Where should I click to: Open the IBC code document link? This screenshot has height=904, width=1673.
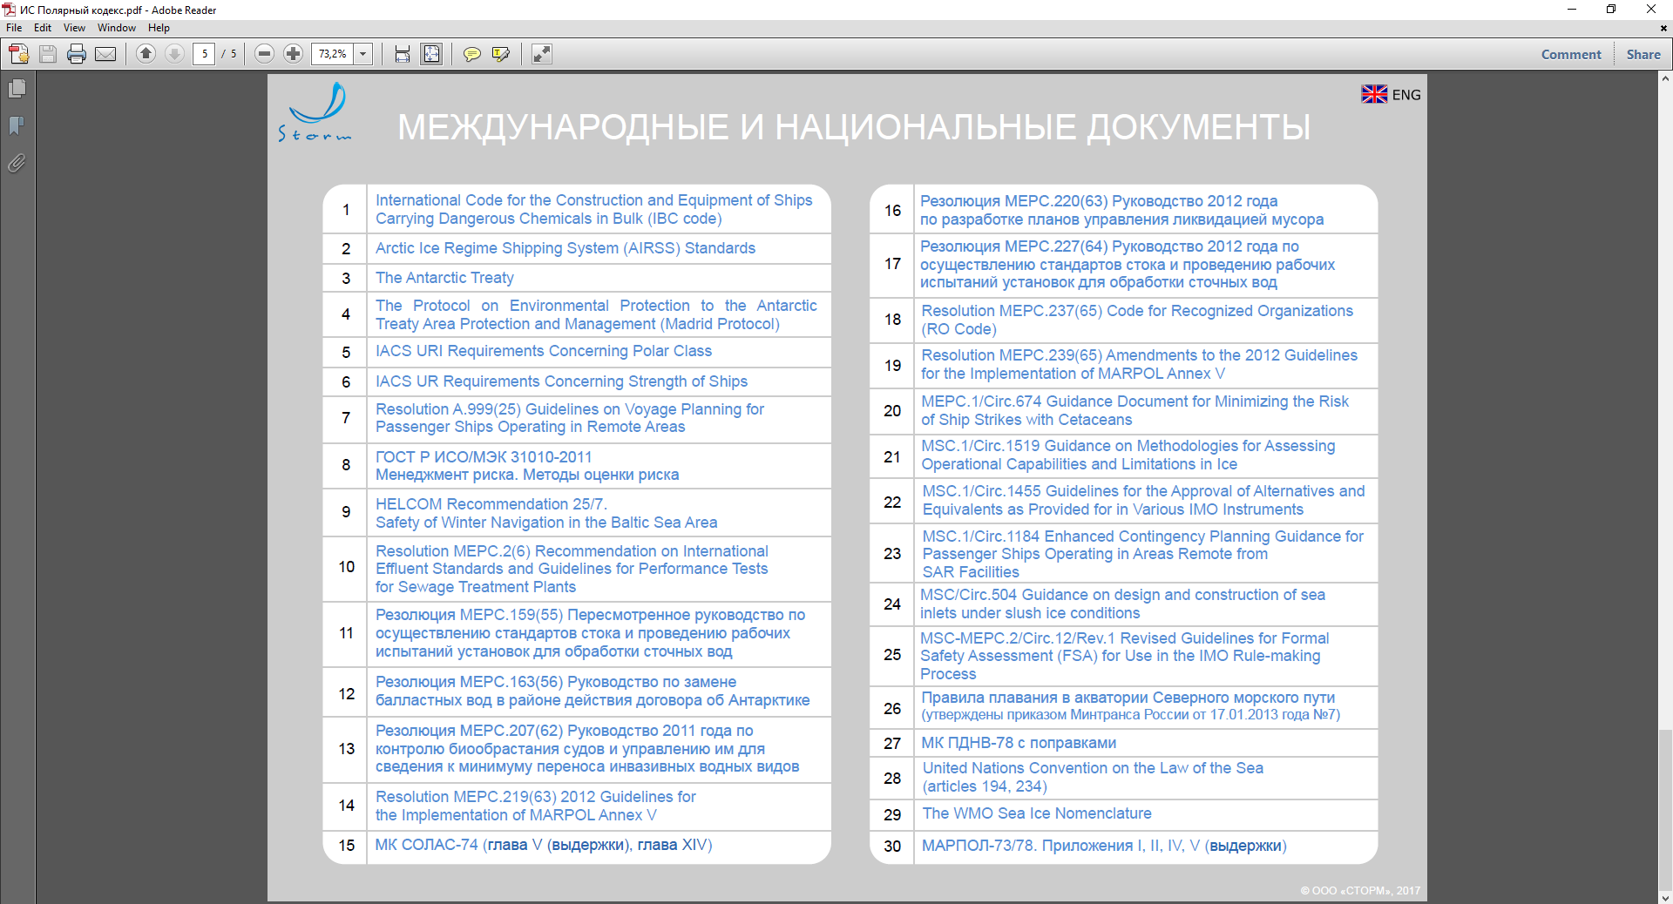point(593,209)
